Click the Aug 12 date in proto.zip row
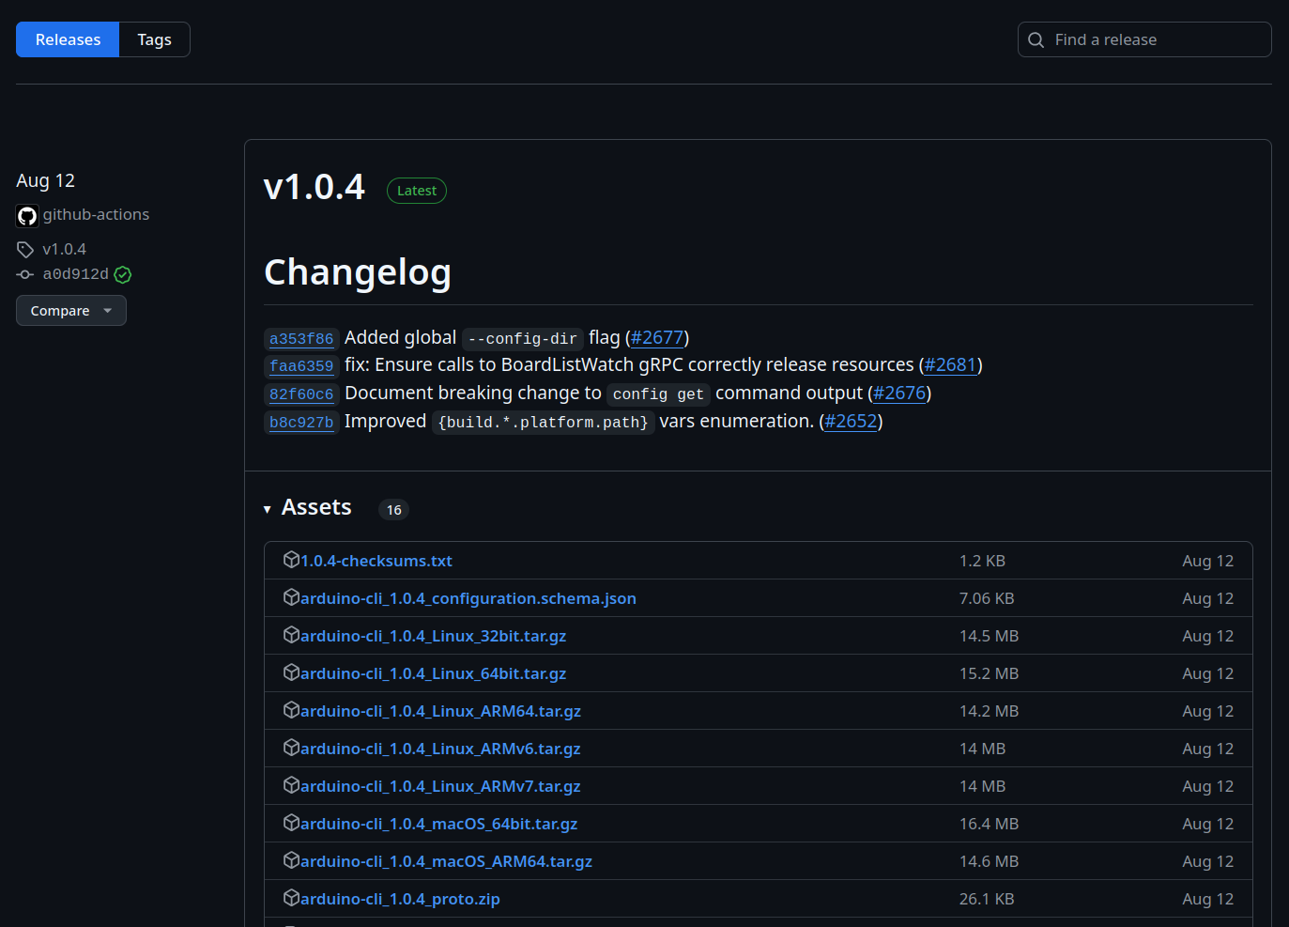This screenshot has width=1289, height=927. pyautogui.click(x=1207, y=899)
